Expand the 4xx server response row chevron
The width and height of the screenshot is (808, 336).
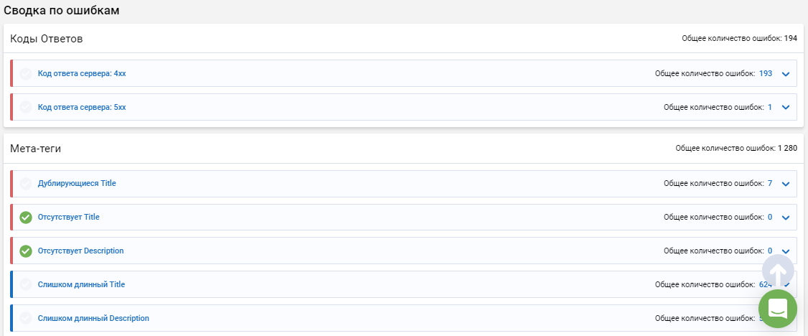click(785, 74)
